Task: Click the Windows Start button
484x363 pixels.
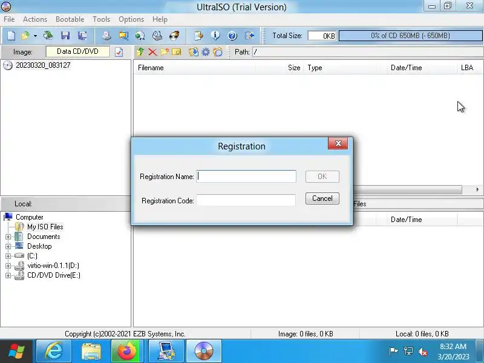Action: coord(16,352)
